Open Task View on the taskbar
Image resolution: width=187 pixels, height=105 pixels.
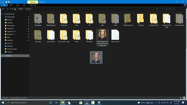point(56,102)
